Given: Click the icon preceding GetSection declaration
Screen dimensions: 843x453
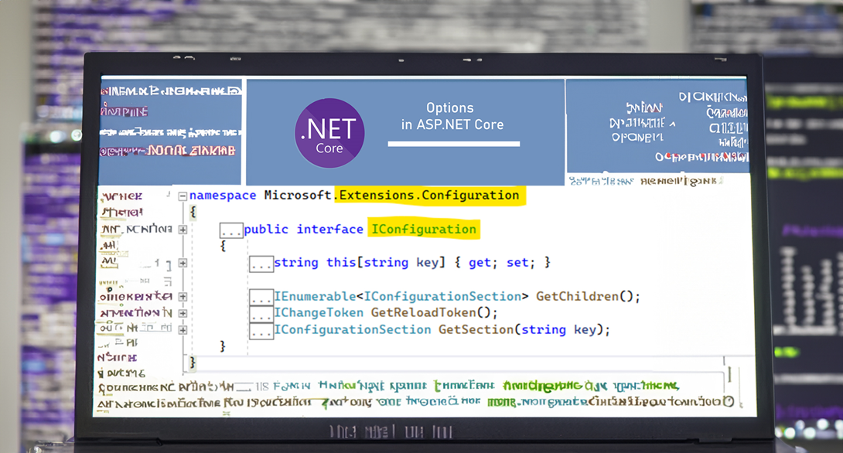Looking at the screenshot, I should (261, 329).
